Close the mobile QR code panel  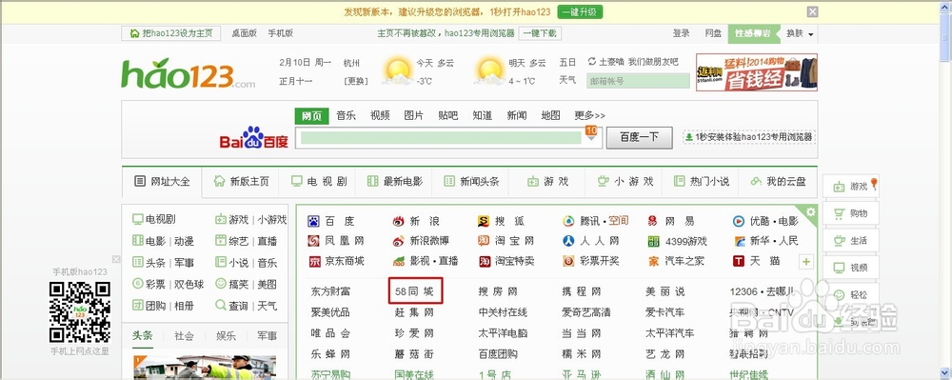coord(116,259)
